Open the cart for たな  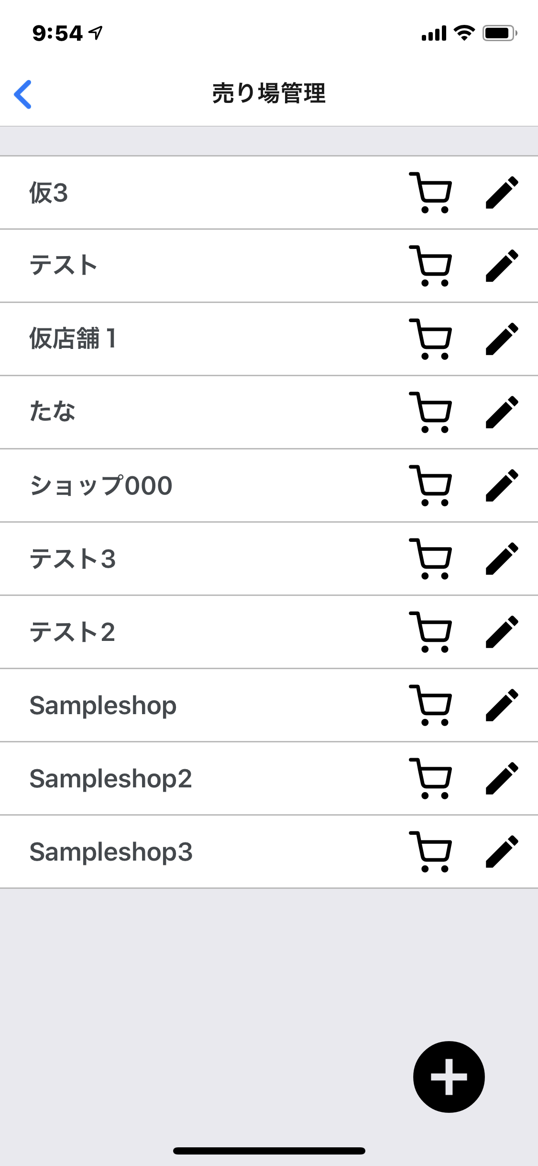point(430,412)
